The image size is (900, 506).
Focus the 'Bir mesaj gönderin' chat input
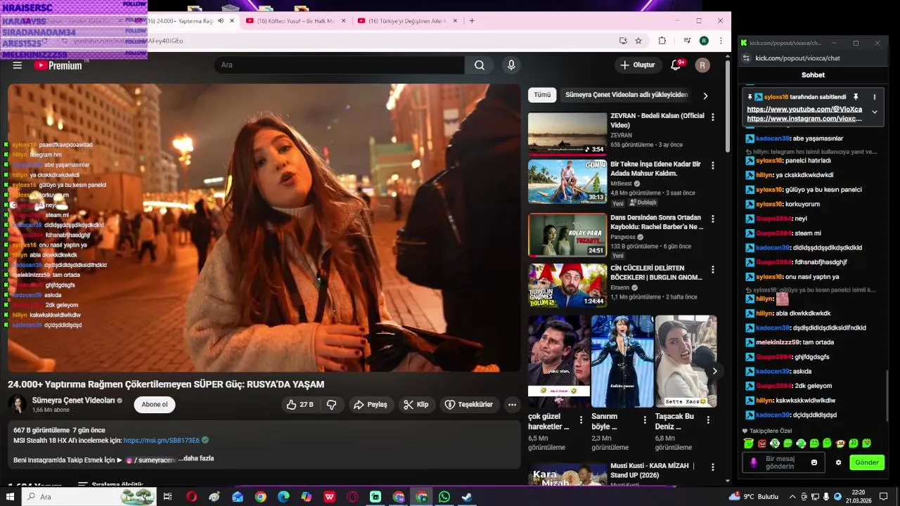tap(783, 462)
